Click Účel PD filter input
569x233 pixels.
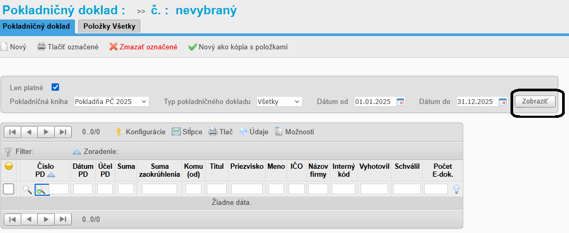pyautogui.click(x=105, y=189)
